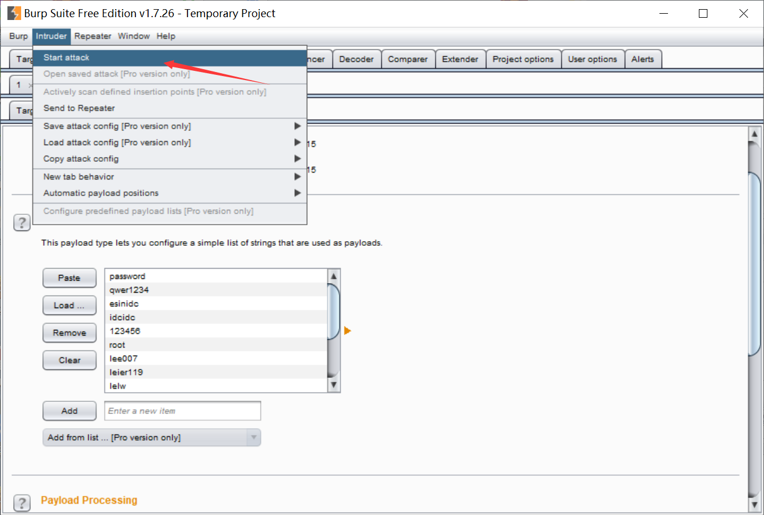
Task: Select payload entry root
Action: [x=216, y=345]
